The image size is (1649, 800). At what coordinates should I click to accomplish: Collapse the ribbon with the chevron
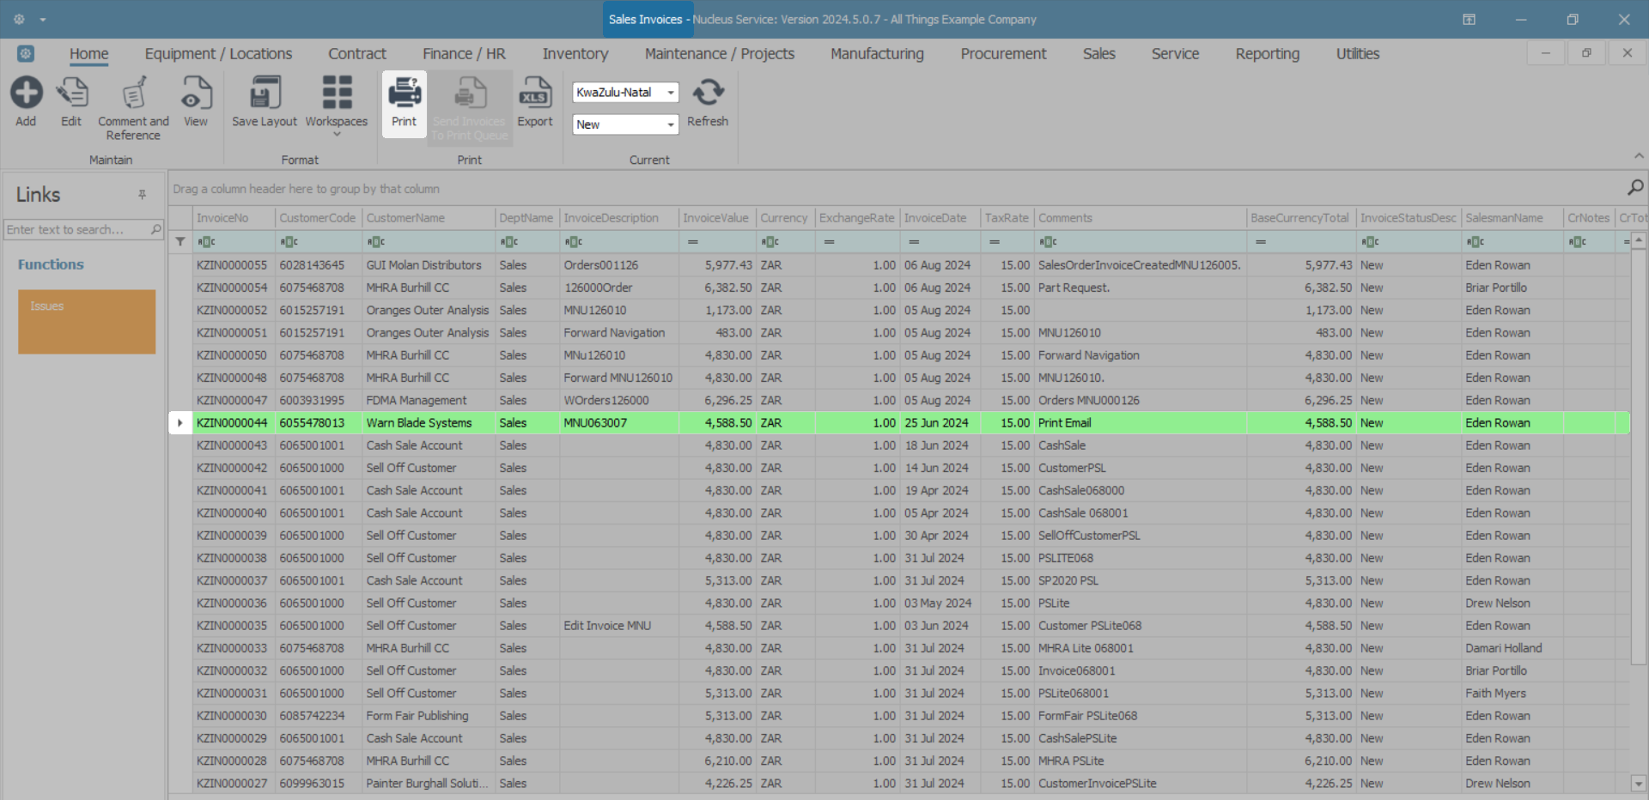(1639, 155)
